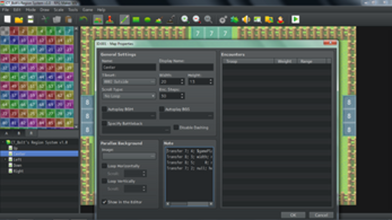The width and height of the screenshot is (392, 220).
Task: Open the Edit menu
Action: 17,10
